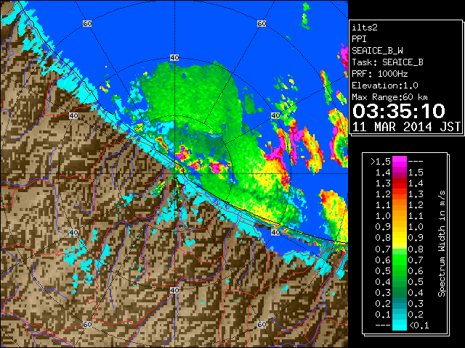Image resolution: width=465 pixels, height=348 pixels.
Task: Select the cyan swatch at scale bottom
Action: (400, 325)
